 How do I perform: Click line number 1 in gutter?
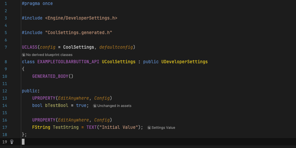click(x=6, y=4)
